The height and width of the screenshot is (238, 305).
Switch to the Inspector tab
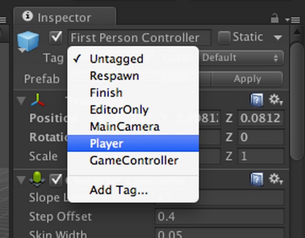click(65, 17)
